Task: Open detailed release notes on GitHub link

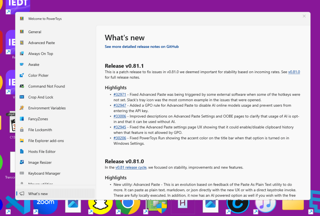Action: pyautogui.click(x=142, y=47)
